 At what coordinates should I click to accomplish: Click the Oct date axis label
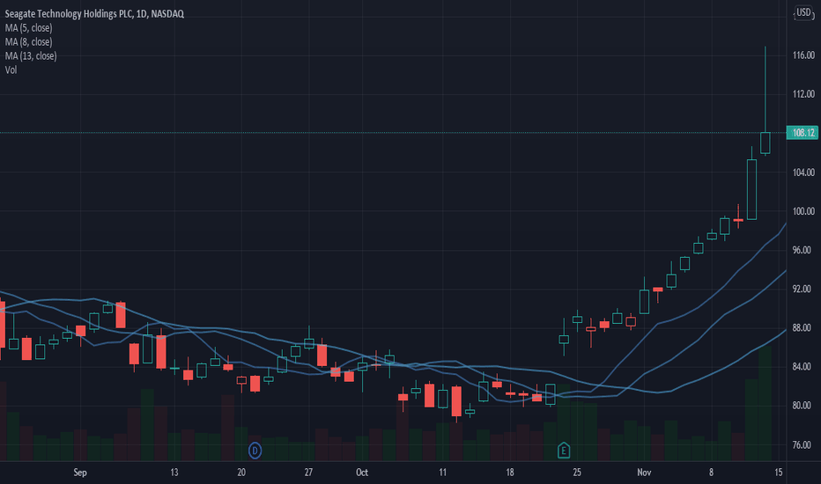pyautogui.click(x=362, y=473)
